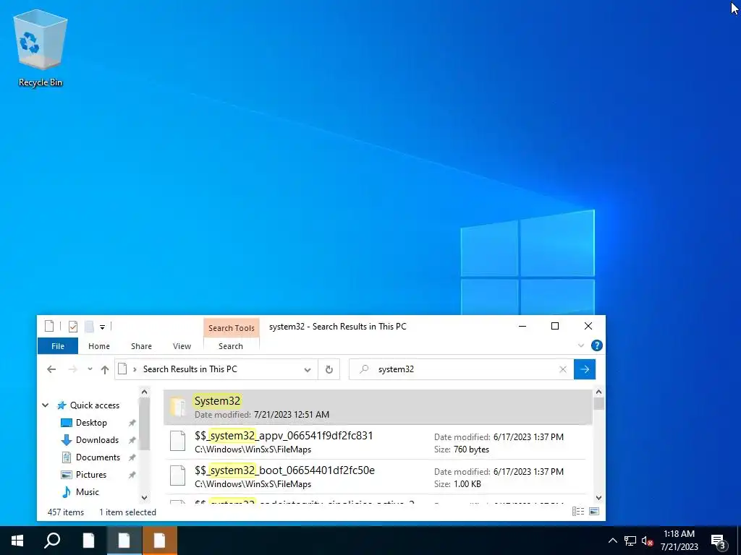The width and height of the screenshot is (741, 555).
Task: Open the notification center icon
Action: (719, 541)
